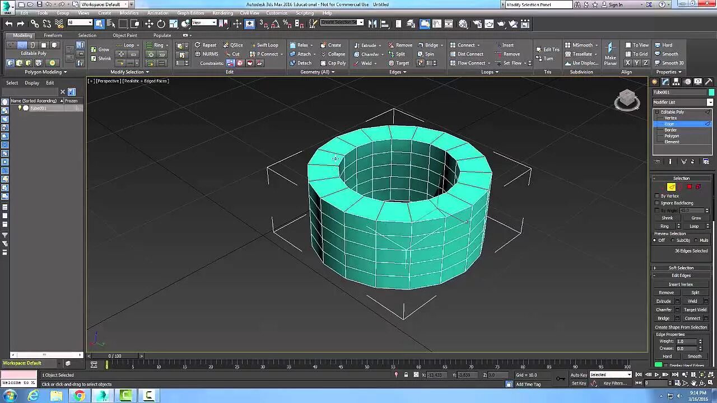Enable the By Vertex checkbox

tap(657, 196)
